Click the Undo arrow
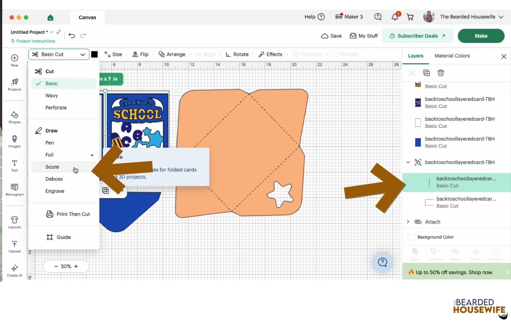The width and height of the screenshot is (511, 325). pyautogui.click(x=72, y=35)
